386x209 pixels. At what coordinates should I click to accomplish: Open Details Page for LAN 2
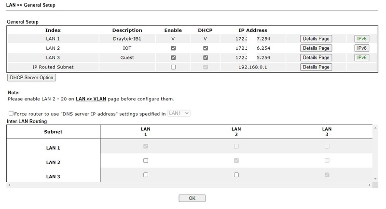coord(316,48)
